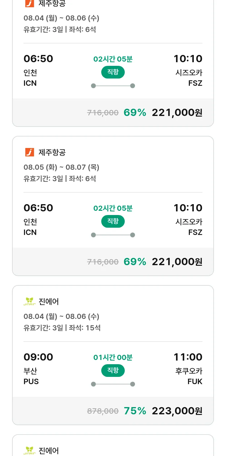This screenshot has width=226, height=456.
Task: Open the 제주항공 airline name on the 08.05 card
Action: pos(52,153)
